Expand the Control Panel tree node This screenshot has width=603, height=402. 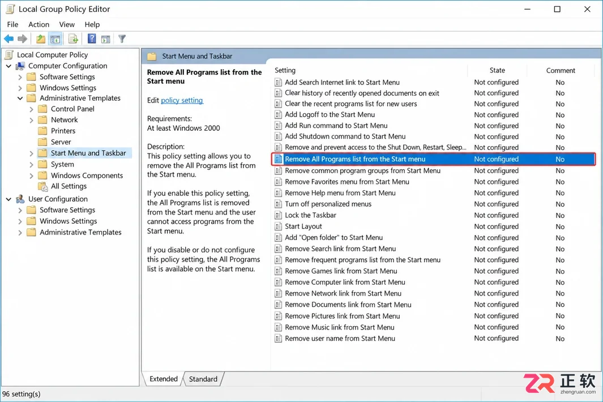[x=32, y=109]
